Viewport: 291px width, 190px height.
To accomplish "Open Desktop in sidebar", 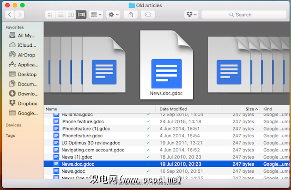I will click(22, 74).
